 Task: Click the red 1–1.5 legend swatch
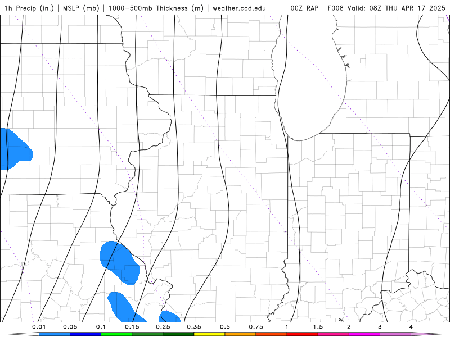pyautogui.click(x=303, y=334)
